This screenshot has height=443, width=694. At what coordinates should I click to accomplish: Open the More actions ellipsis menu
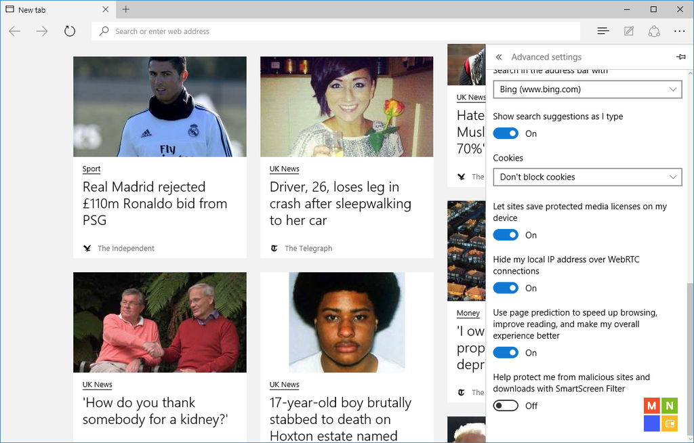[679, 31]
